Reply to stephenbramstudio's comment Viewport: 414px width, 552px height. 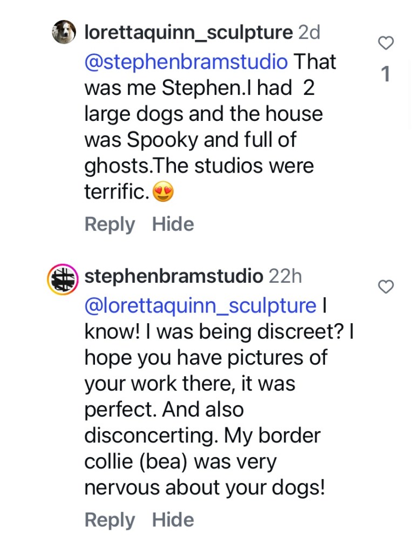[110, 520]
